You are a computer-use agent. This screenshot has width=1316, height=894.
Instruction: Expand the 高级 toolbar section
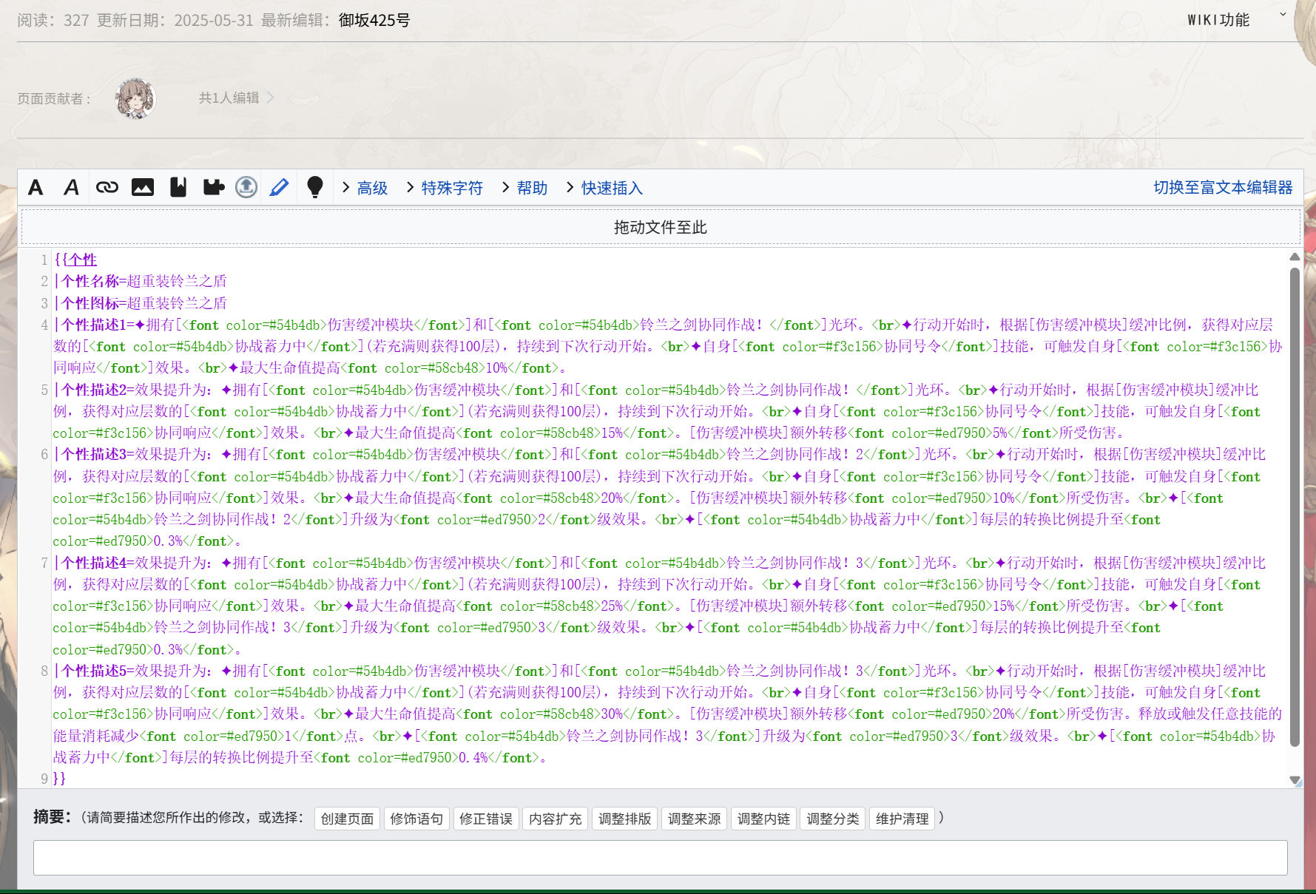(365, 189)
